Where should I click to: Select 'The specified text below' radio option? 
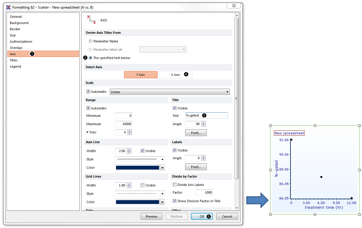point(90,58)
